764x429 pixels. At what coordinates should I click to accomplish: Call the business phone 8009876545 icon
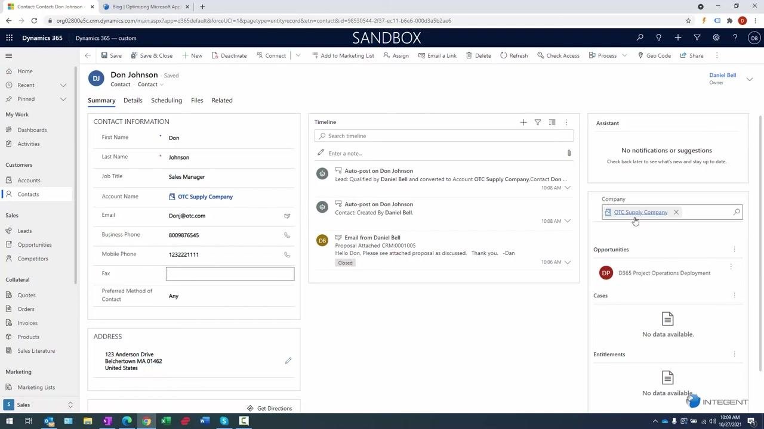coord(287,235)
